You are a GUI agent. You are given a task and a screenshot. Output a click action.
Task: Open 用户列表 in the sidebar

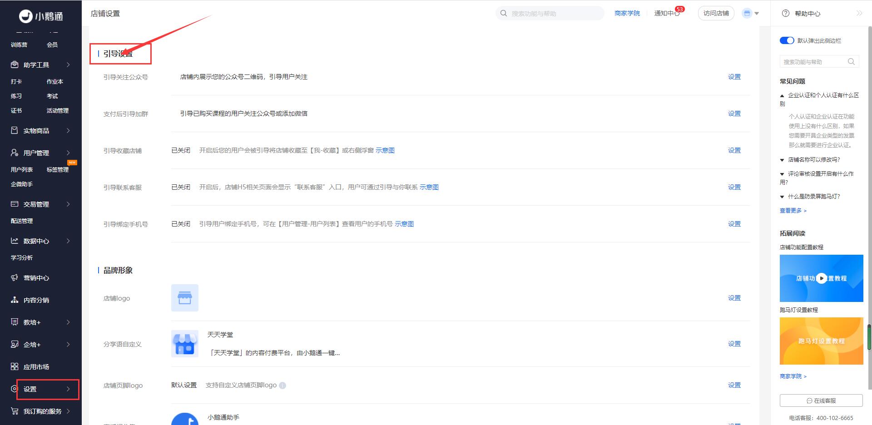pos(22,170)
